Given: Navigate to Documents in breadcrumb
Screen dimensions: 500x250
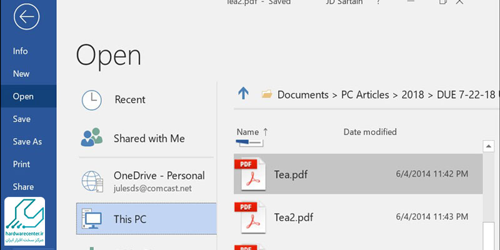Looking at the screenshot, I should 303,95.
